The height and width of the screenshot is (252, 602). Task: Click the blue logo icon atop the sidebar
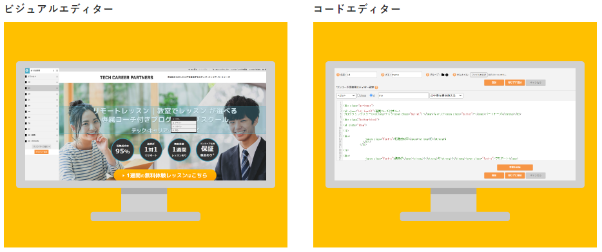click(x=27, y=71)
